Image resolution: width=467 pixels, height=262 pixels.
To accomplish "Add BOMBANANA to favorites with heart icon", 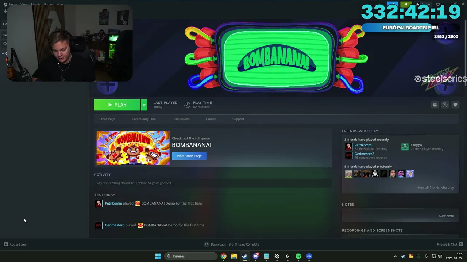I will pyautogui.click(x=455, y=105).
